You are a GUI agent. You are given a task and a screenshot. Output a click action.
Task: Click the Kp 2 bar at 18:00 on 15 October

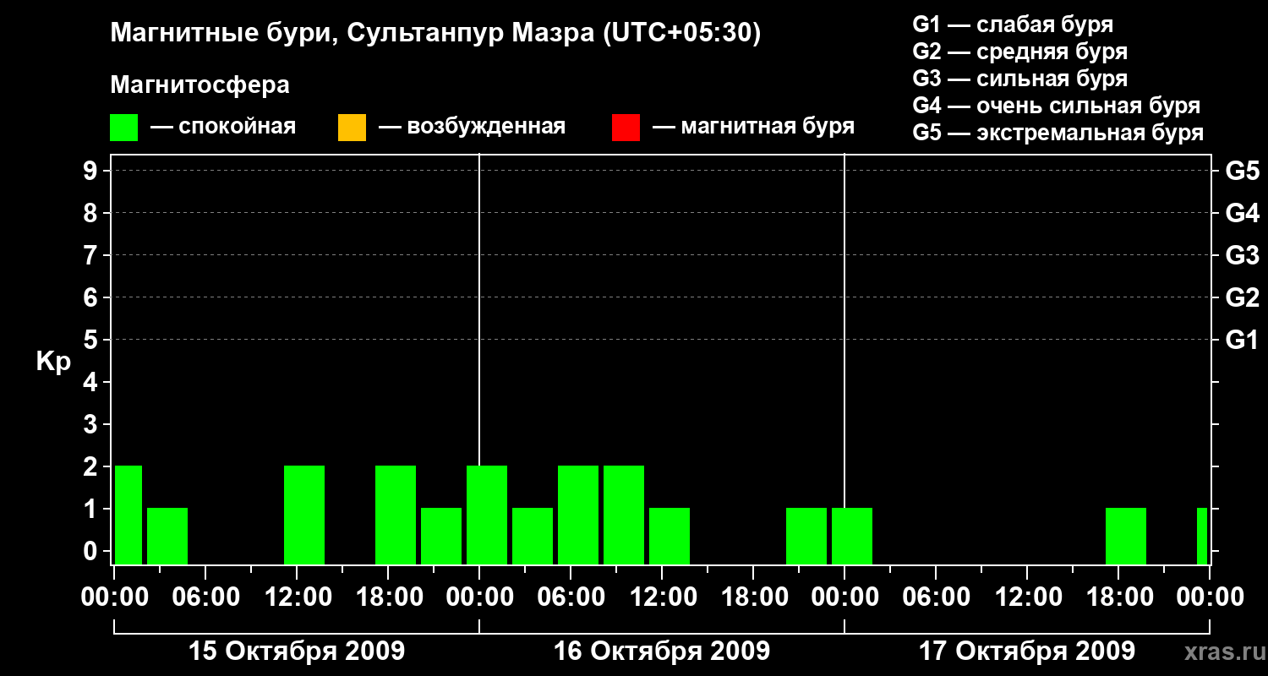click(x=396, y=515)
